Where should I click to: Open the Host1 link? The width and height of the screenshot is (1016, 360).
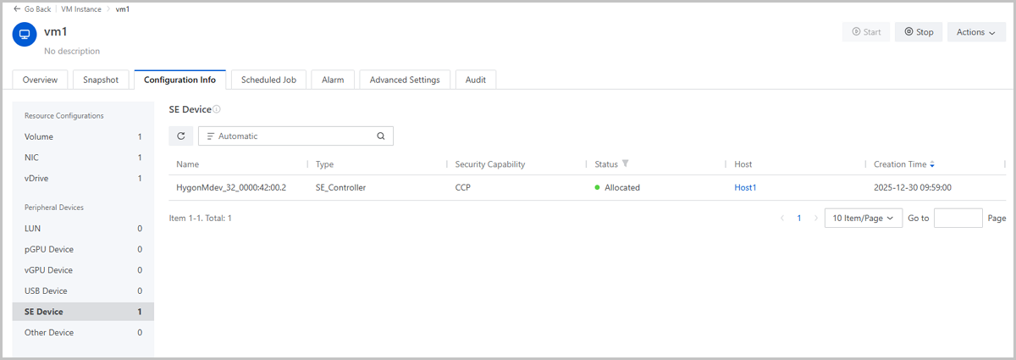point(745,187)
